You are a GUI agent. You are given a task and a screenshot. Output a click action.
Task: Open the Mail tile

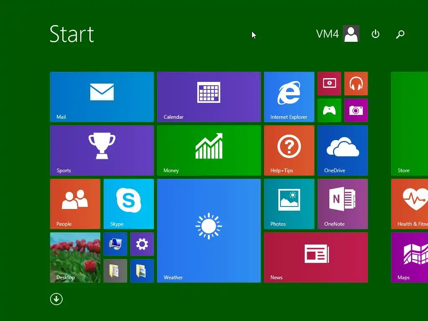coord(102,97)
